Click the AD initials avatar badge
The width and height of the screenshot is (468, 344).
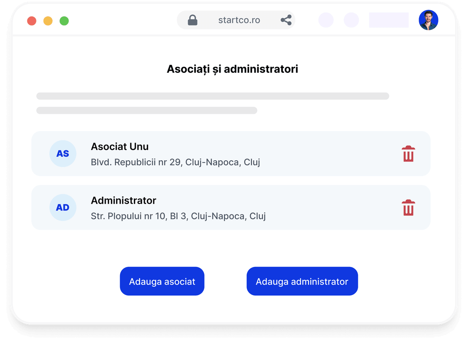[63, 208]
